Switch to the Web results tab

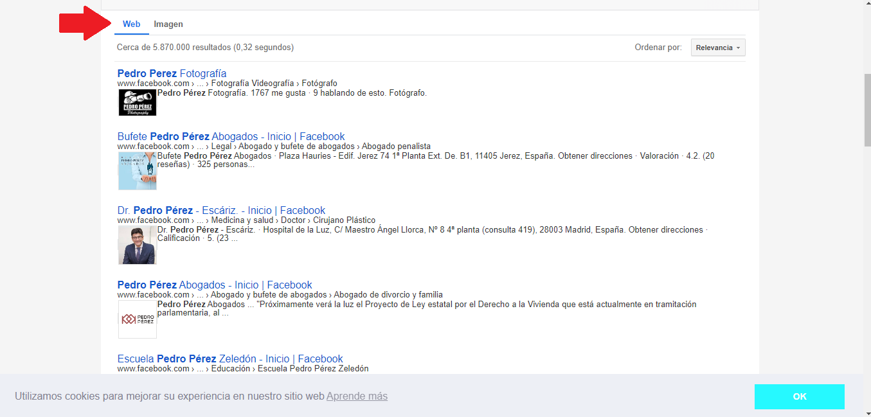point(132,24)
